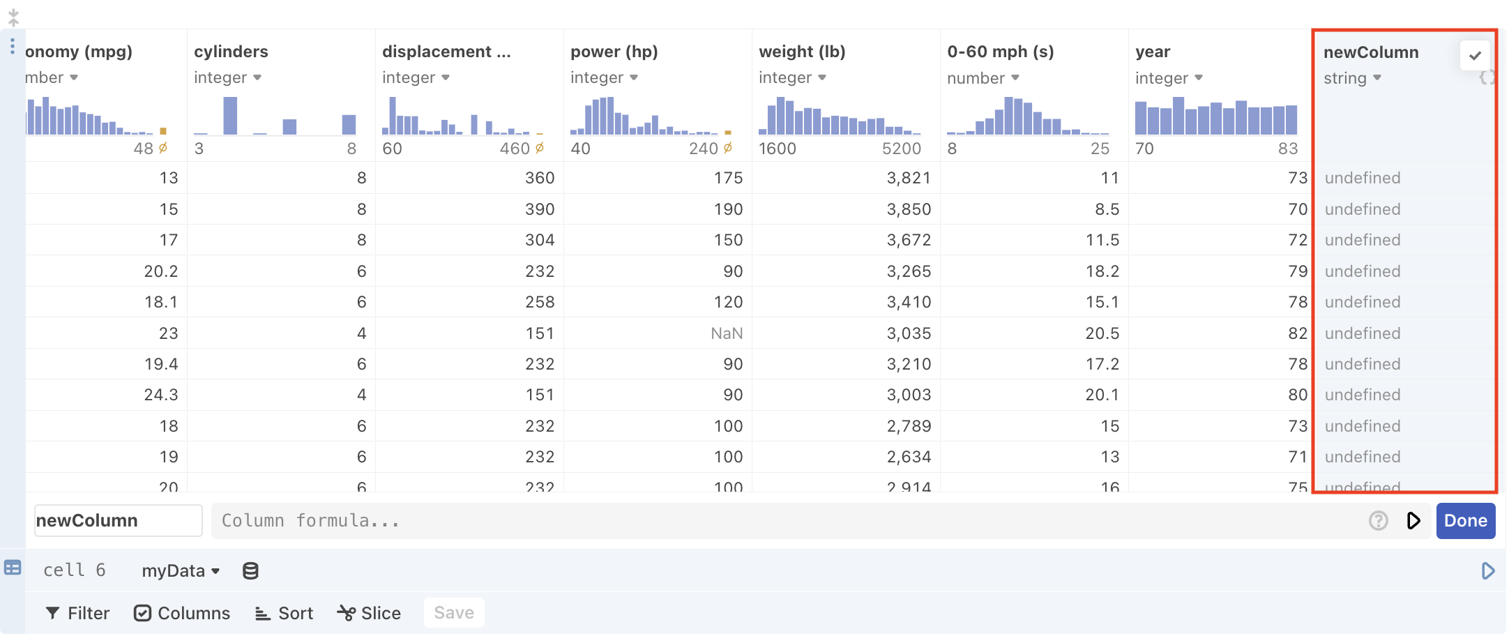Click the data table cell type icon
The width and height of the screenshot is (1509, 636).
pos(13,568)
